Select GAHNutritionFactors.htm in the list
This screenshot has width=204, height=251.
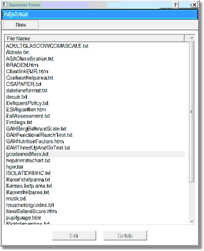pyautogui.click(x=35, y=142)
